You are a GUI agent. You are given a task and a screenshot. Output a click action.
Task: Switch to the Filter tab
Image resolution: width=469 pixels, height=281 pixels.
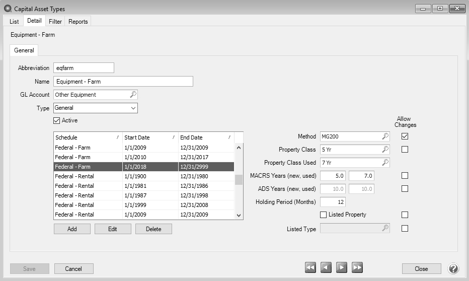[55, 22]
